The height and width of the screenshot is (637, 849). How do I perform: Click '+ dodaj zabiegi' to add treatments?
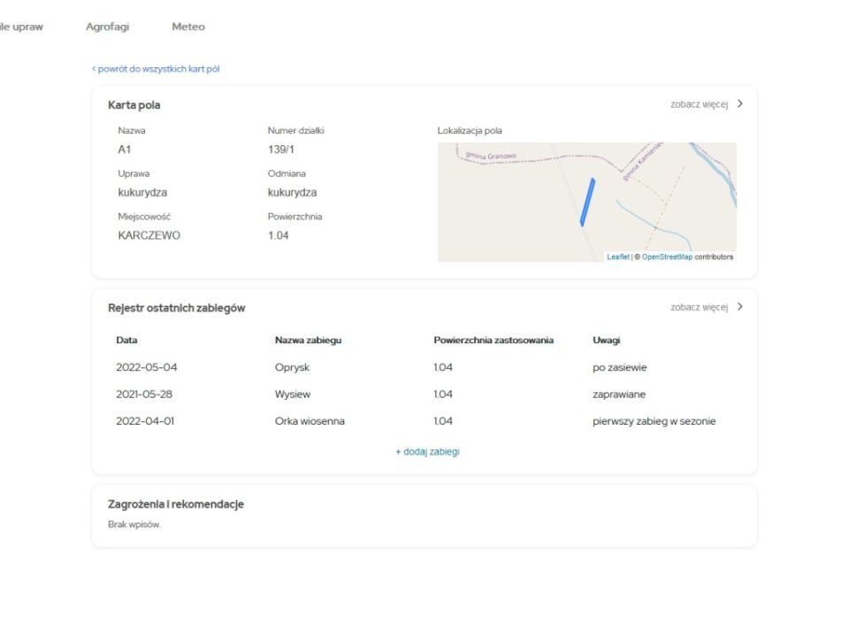click(426, 451)
